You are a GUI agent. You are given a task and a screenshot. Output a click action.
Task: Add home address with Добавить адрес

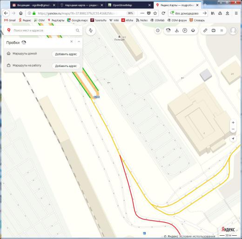pyautogui.click(x=66, y=54)
